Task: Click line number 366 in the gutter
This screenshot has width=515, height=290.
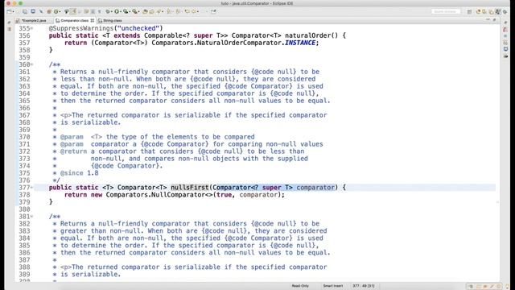Action: pyautogui.click(x=24, y=108)
